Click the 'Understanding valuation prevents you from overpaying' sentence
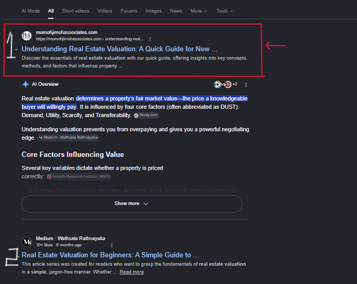This screenshot has width=357, height=284. click(135, 133)
